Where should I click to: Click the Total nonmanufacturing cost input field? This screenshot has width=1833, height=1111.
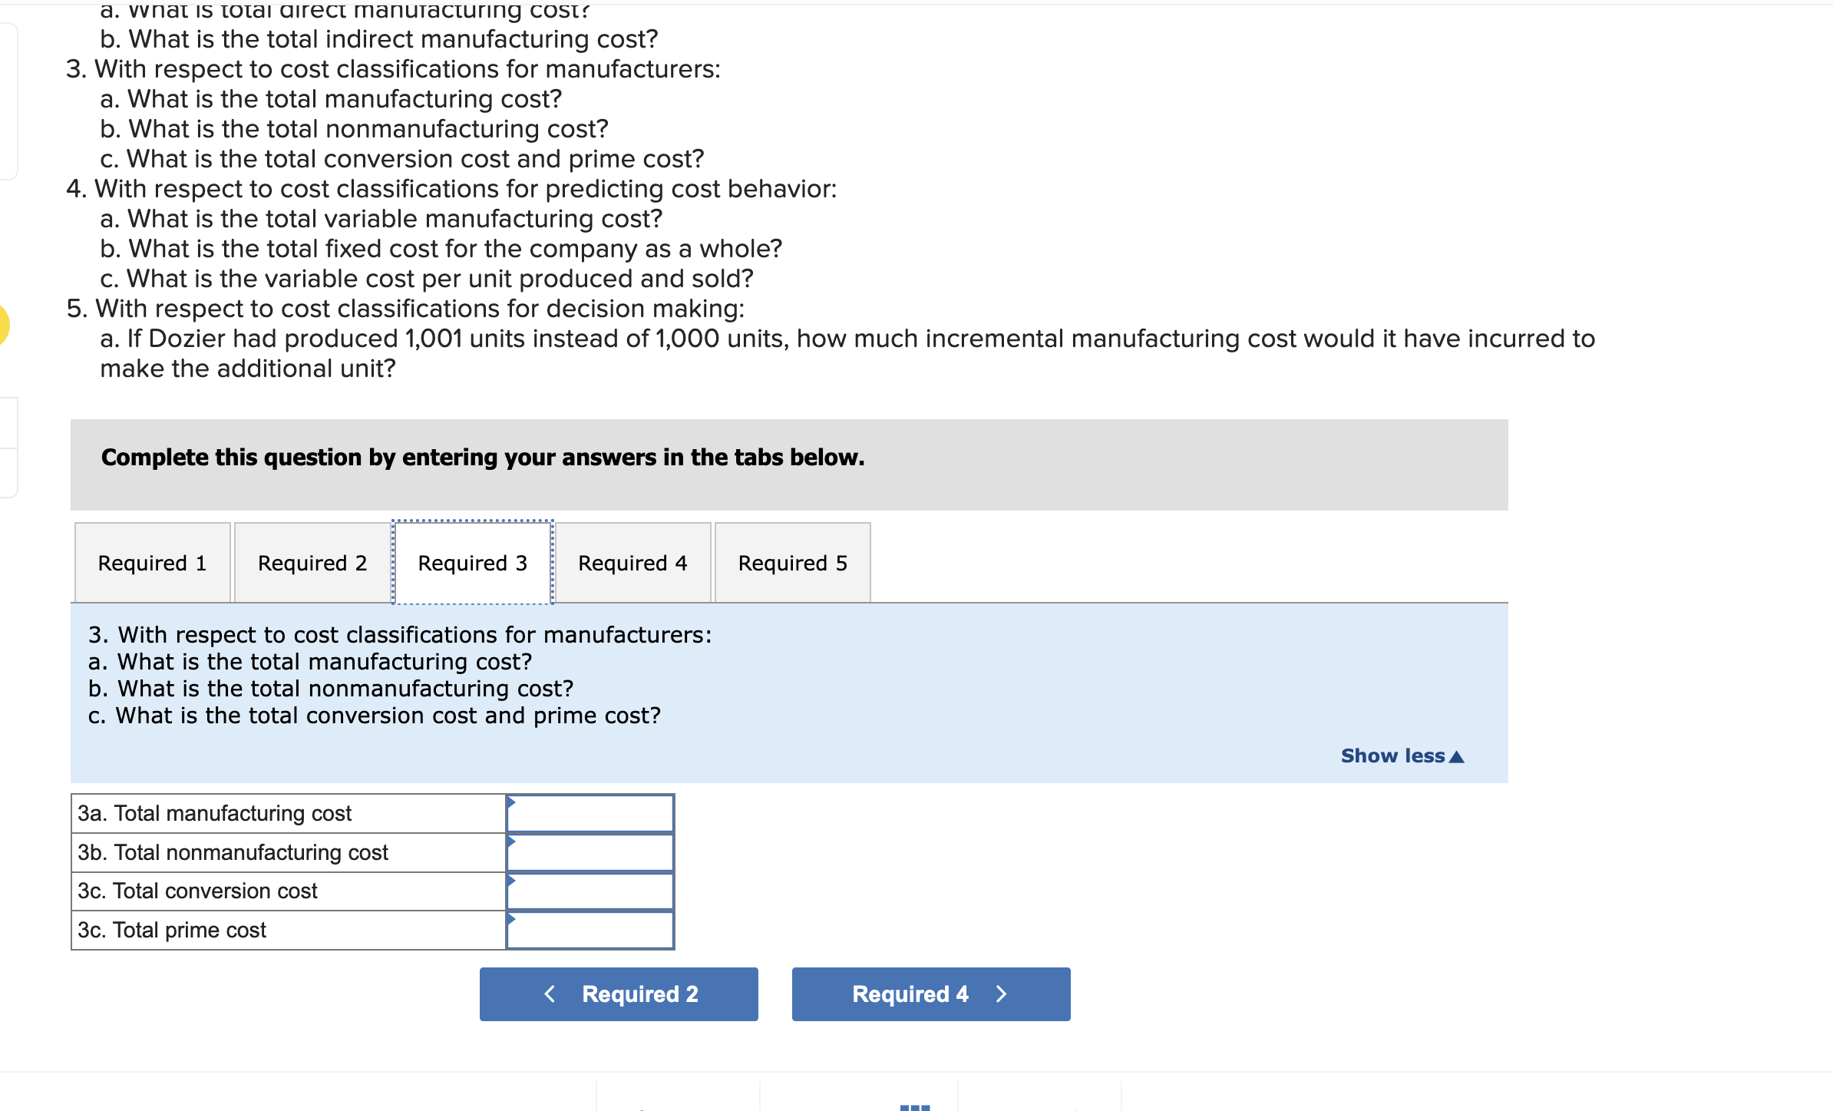click(590, 853)
